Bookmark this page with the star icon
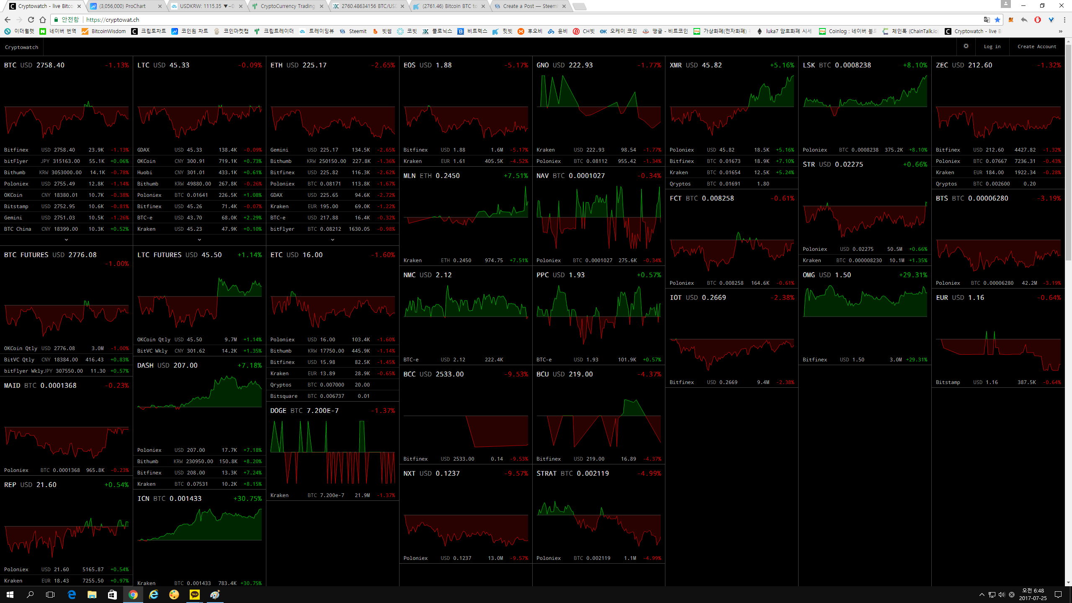Screen dimensions: 1072x603 tap(997, 20)
